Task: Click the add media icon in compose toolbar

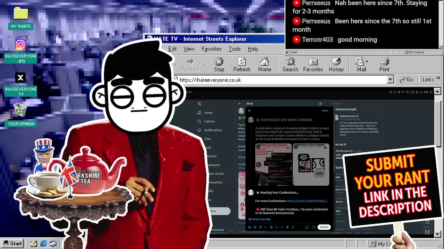Action: tap(250, 227)
